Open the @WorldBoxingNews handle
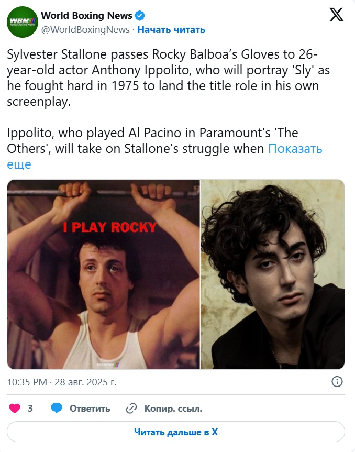This screenshot has width=355, height=452. tap(85, 30)
